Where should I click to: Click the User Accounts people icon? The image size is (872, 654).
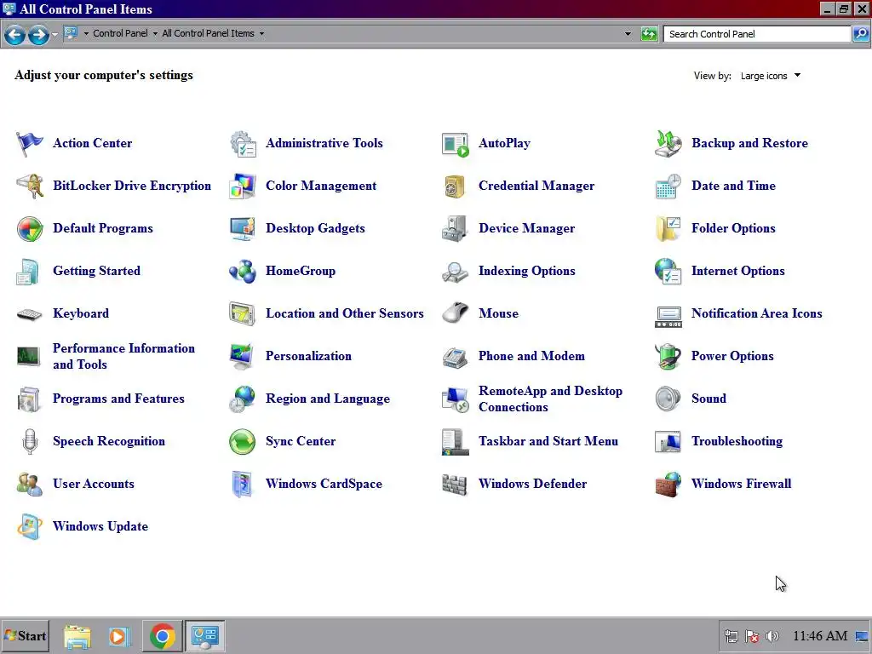(x=30, y=484)
